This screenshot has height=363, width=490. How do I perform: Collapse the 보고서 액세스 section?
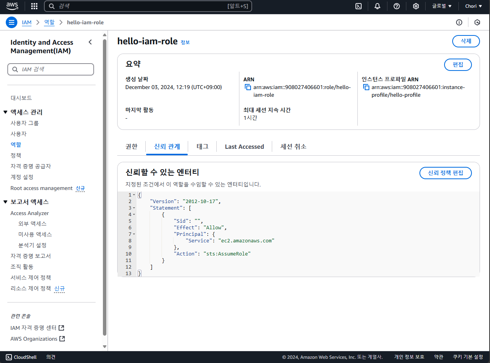coord(5,202)
